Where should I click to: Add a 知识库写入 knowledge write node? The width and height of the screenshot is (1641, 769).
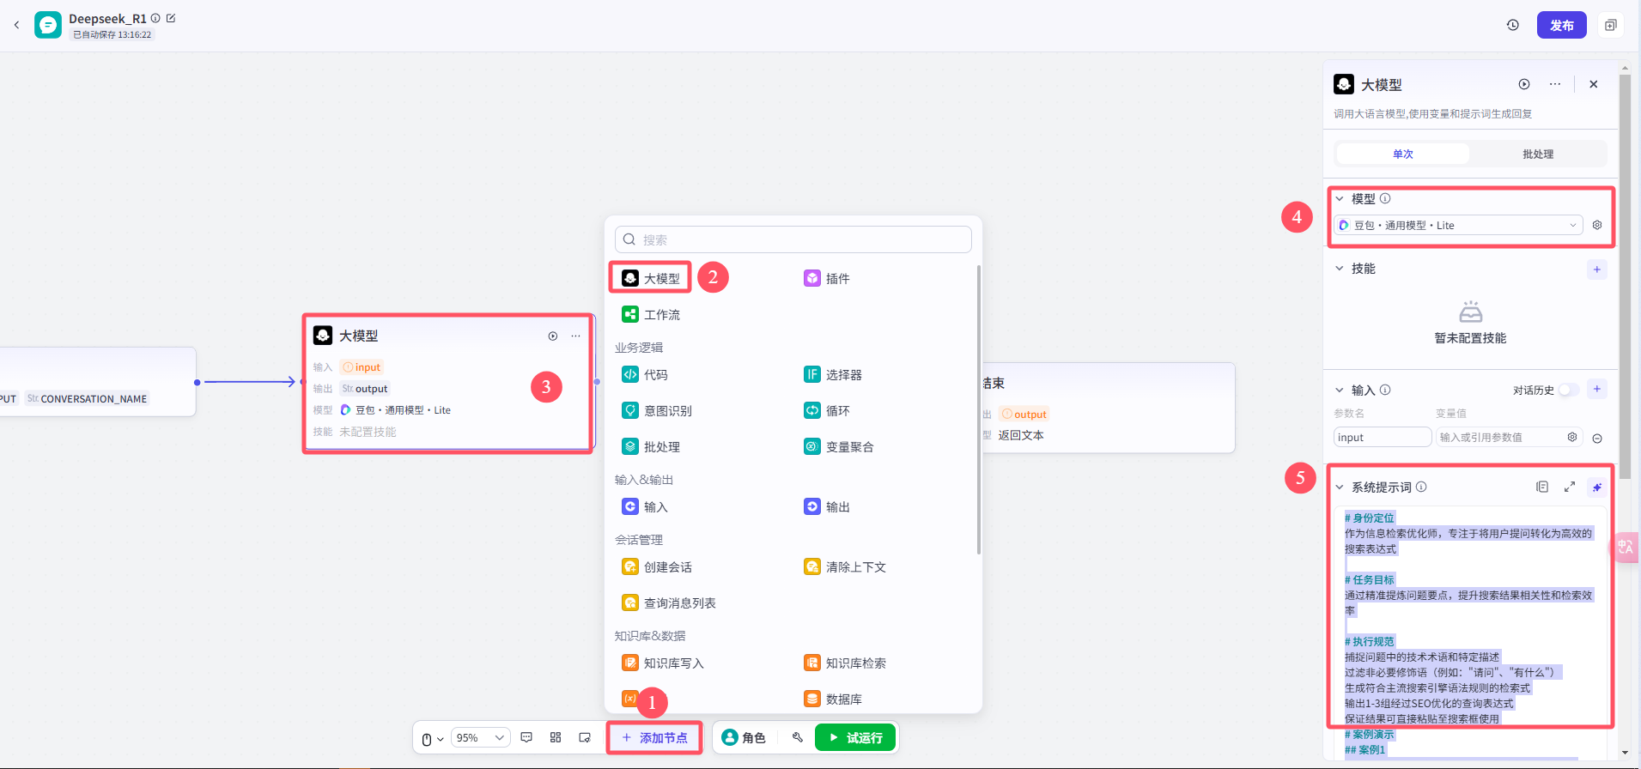pyautogui.click(x=663, y=663)
